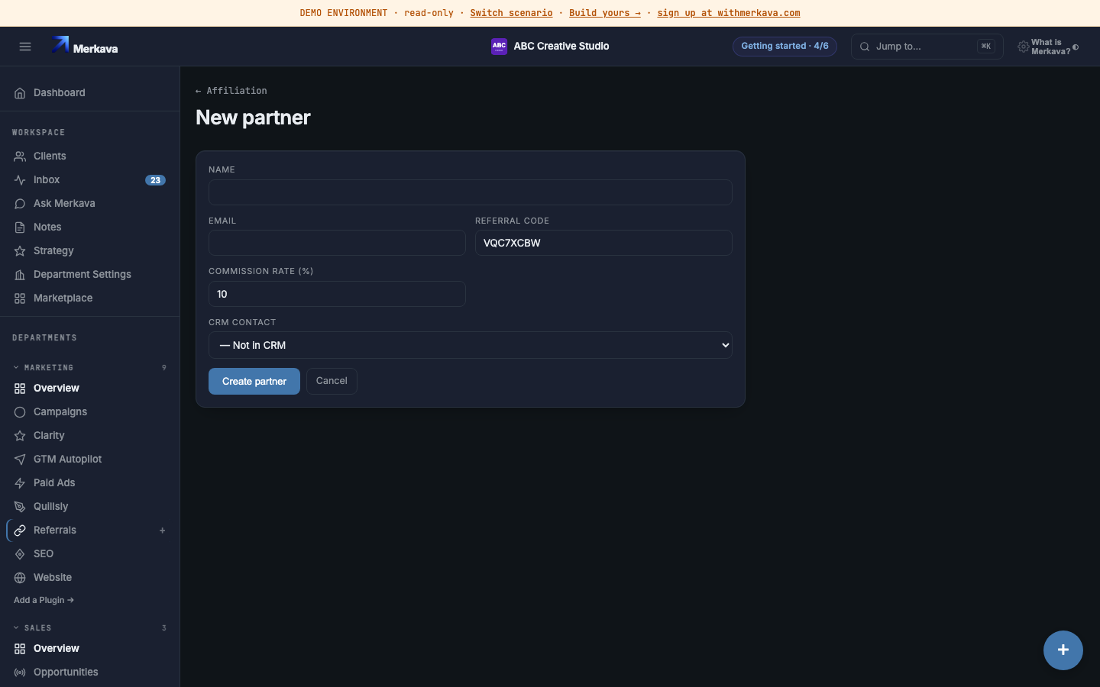Click the Add a Plugin link
The width and height of the screenshot is (1100, 687).
[x=44, y=600]
